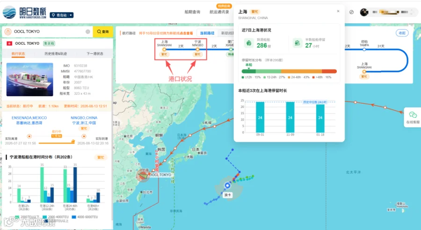Click the arrival port marker on progress bar
The width and height of the screenshot is (421, 230).
pyautogui.click(x=84, y=137)
